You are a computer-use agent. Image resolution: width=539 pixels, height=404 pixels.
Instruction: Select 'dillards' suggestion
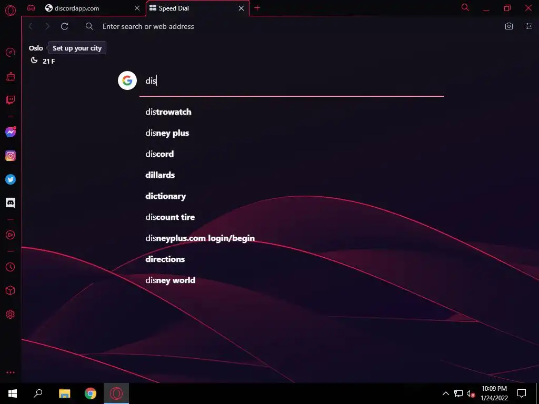tap(160, 175)
